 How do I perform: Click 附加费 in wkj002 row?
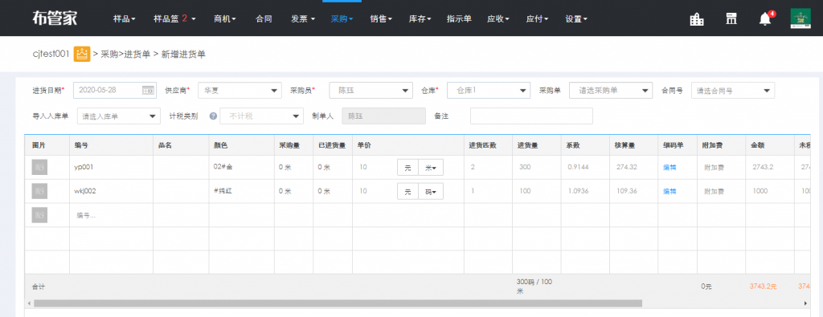[x=714, y=192]
